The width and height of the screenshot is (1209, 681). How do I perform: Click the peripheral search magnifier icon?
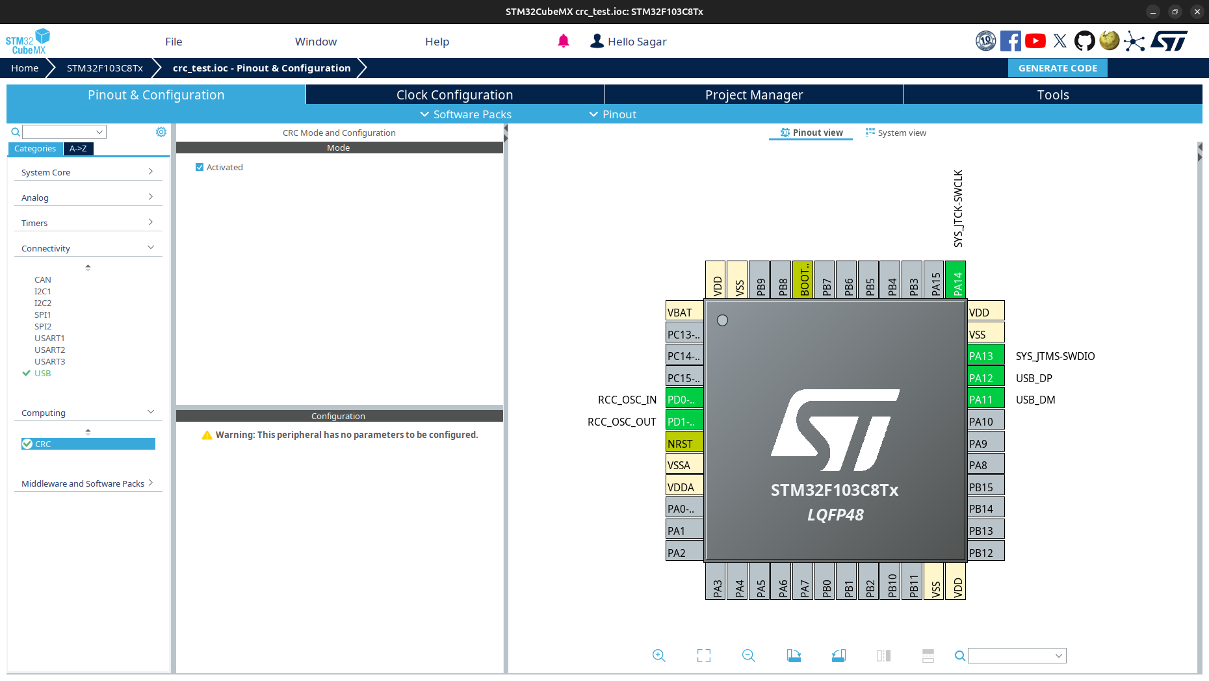click(16, 132)
